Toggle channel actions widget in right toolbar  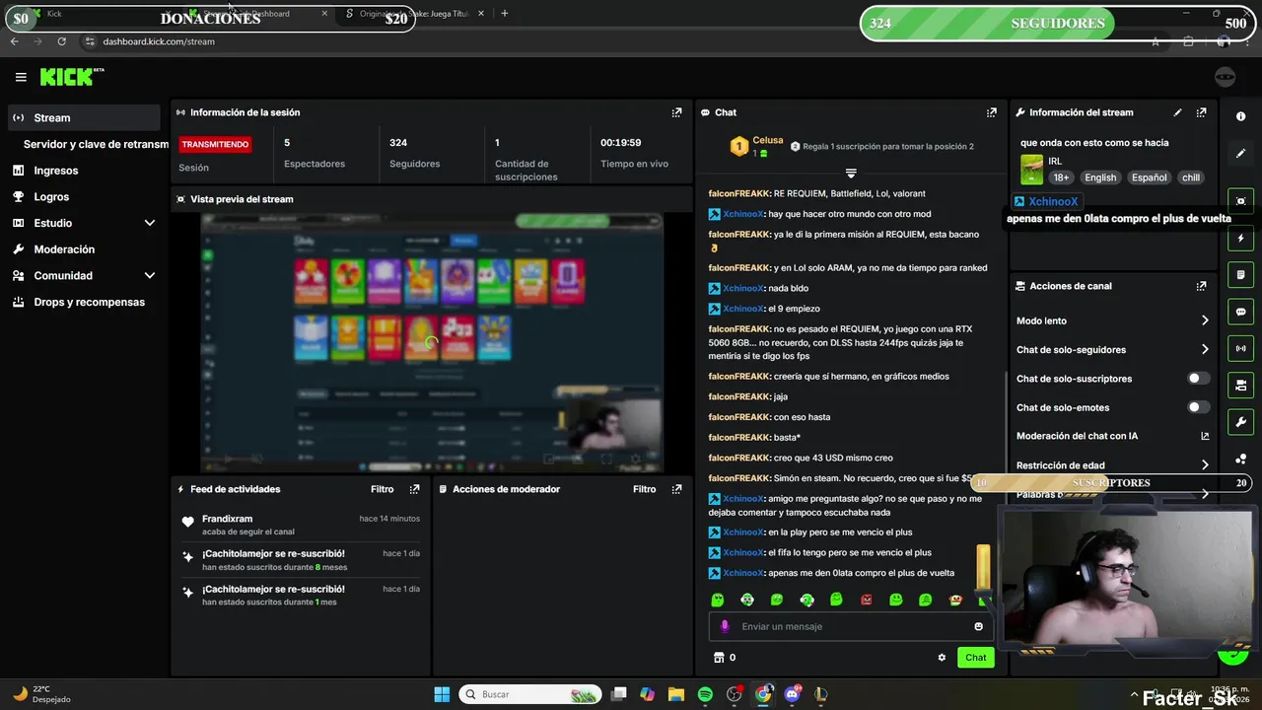coord(1240,385)
